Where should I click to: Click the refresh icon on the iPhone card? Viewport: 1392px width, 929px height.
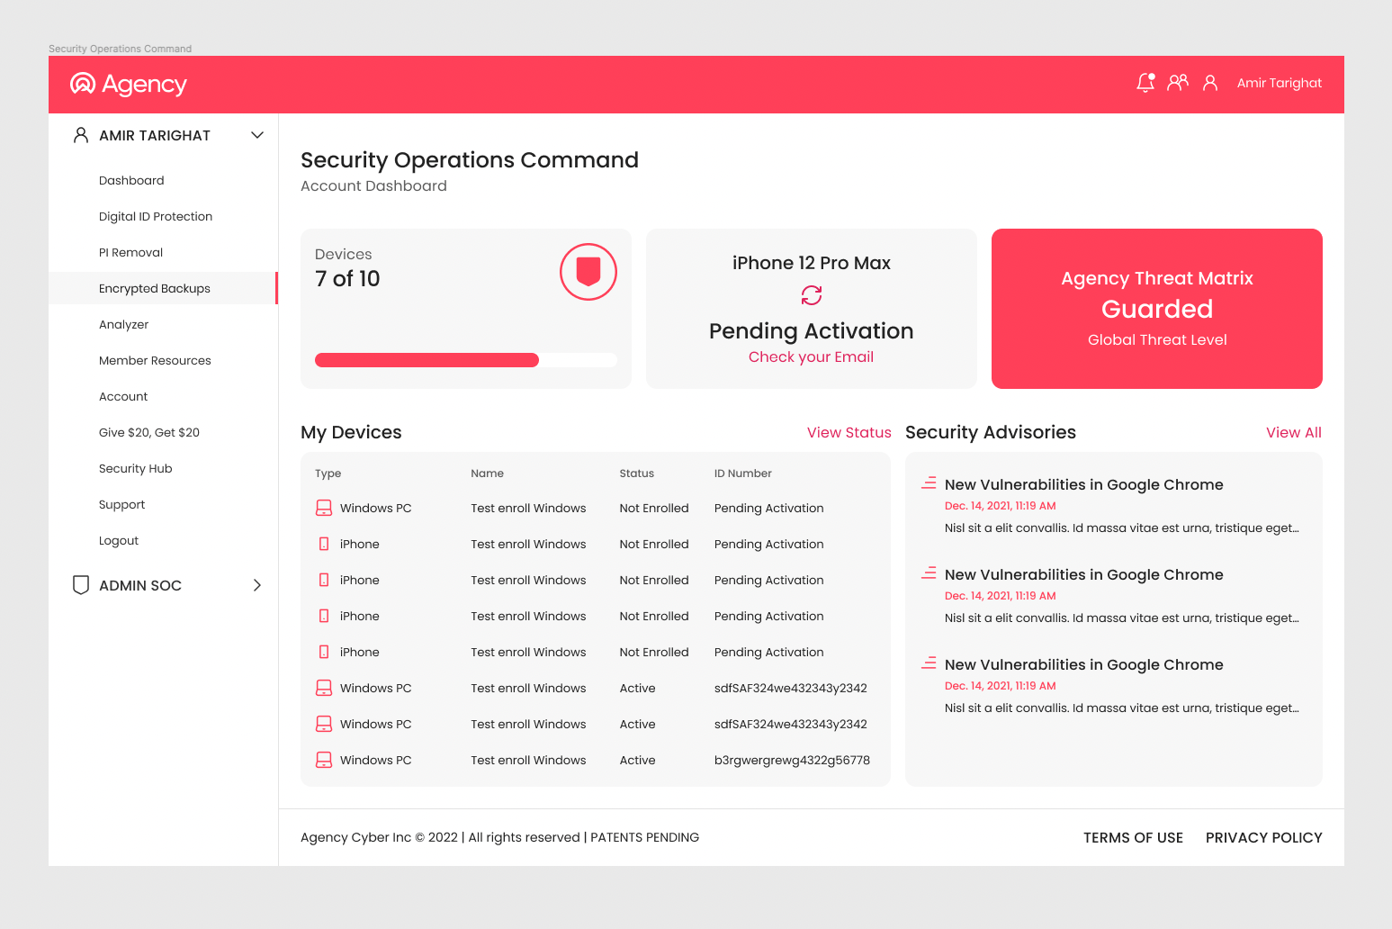[x=811, y=295]
